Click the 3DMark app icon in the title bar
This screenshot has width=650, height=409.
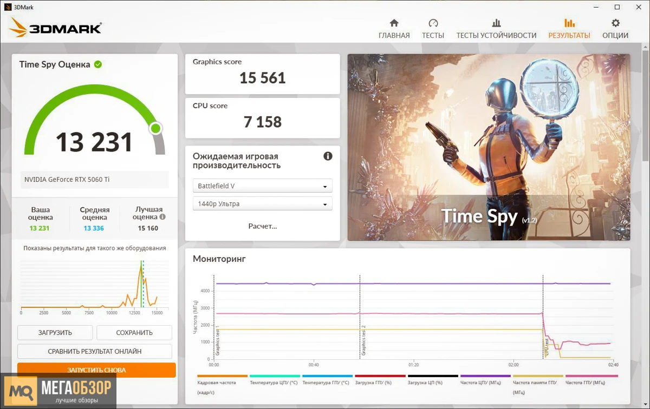point(8,7)
